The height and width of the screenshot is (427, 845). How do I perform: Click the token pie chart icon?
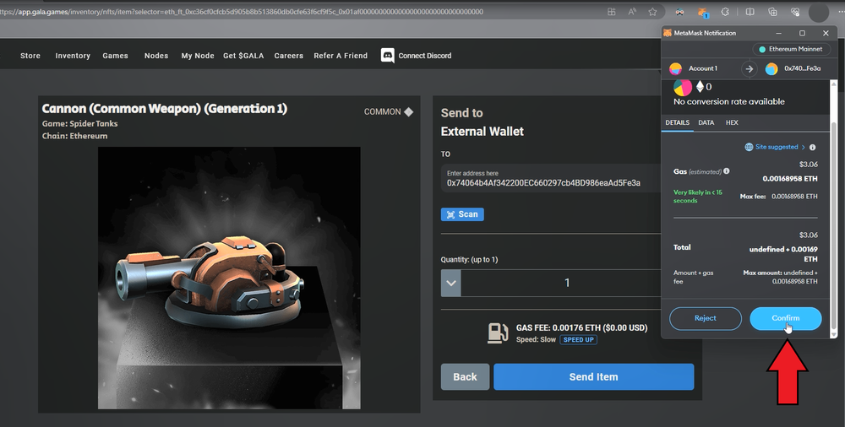click(x=683, y=88)
